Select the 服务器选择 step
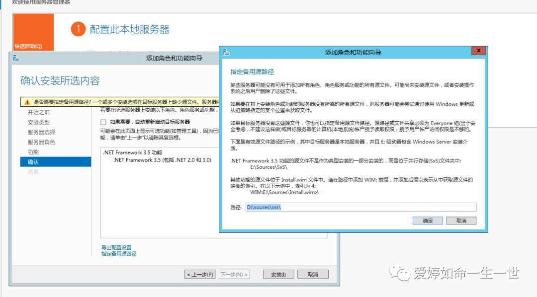This screenshot has height=297, width=537. [41, 132]
